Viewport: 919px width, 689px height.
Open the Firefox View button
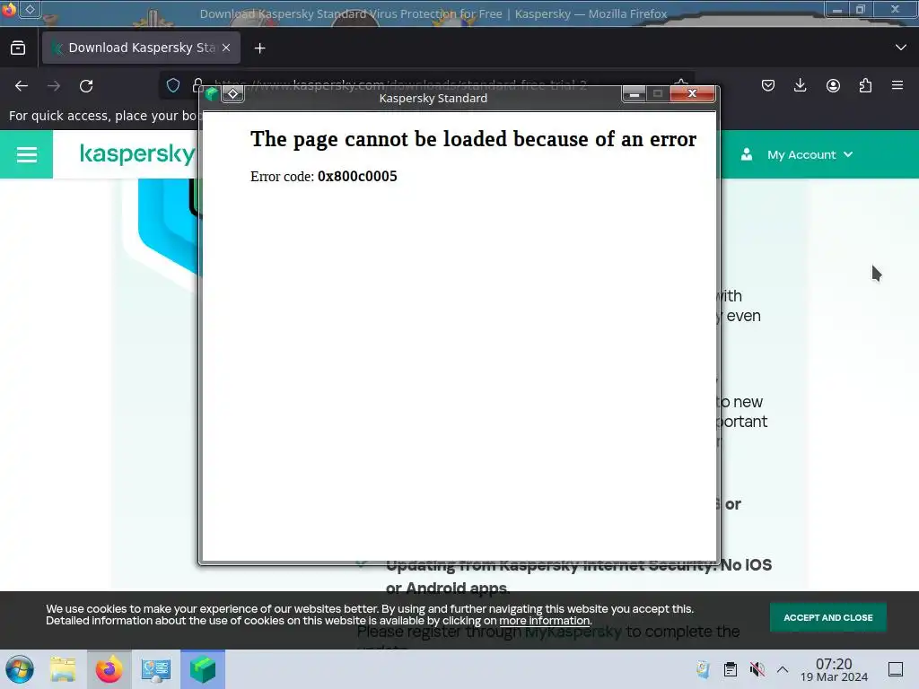(x=18, y=48)
